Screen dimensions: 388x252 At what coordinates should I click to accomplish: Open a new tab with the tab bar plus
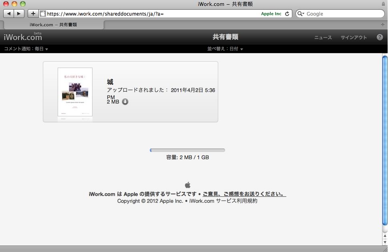click(x=382, y=25)
